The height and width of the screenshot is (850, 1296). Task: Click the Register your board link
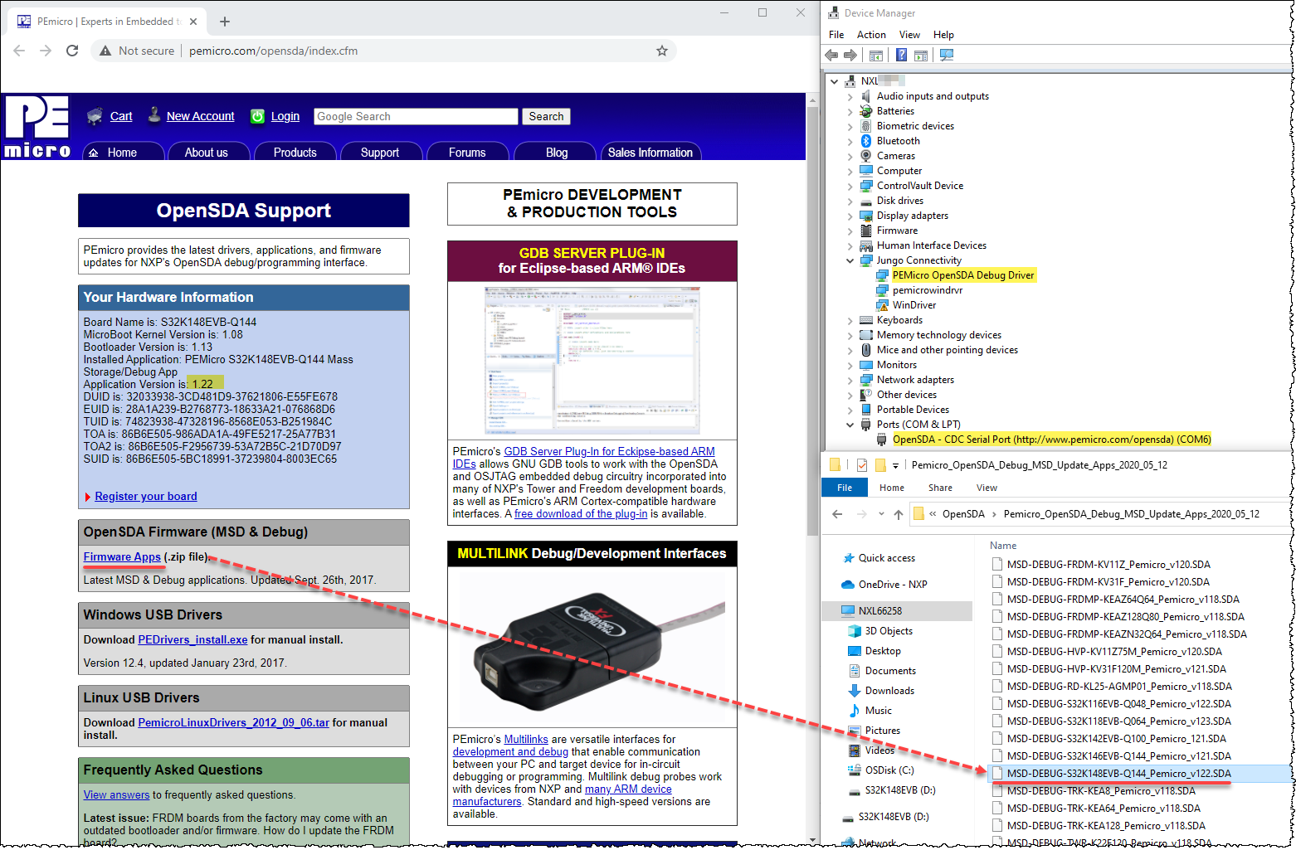[x=145, y=496]
